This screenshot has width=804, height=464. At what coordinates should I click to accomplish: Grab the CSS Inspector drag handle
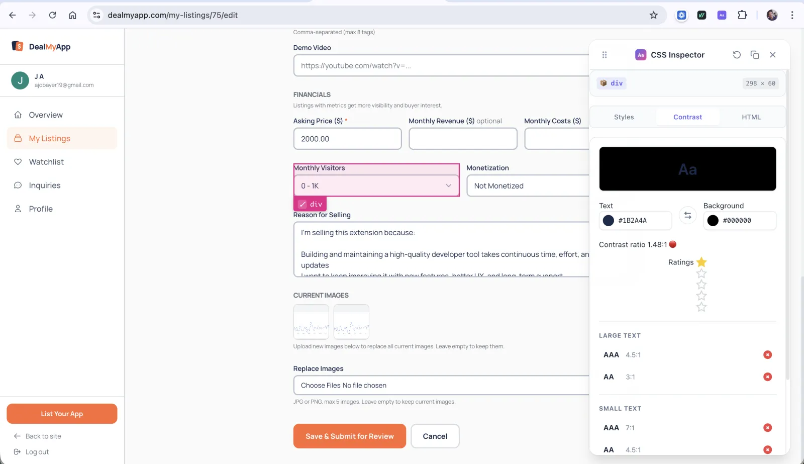click(605, 55)
